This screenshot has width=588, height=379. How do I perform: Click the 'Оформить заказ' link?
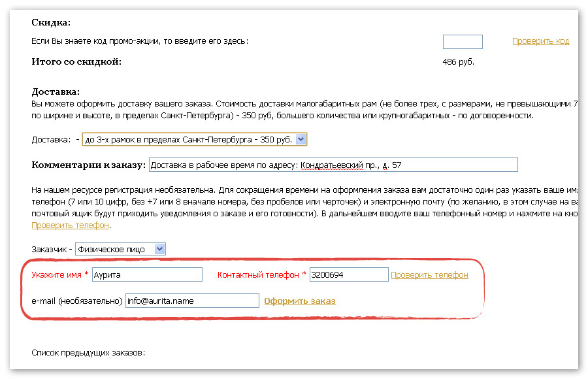300,301
